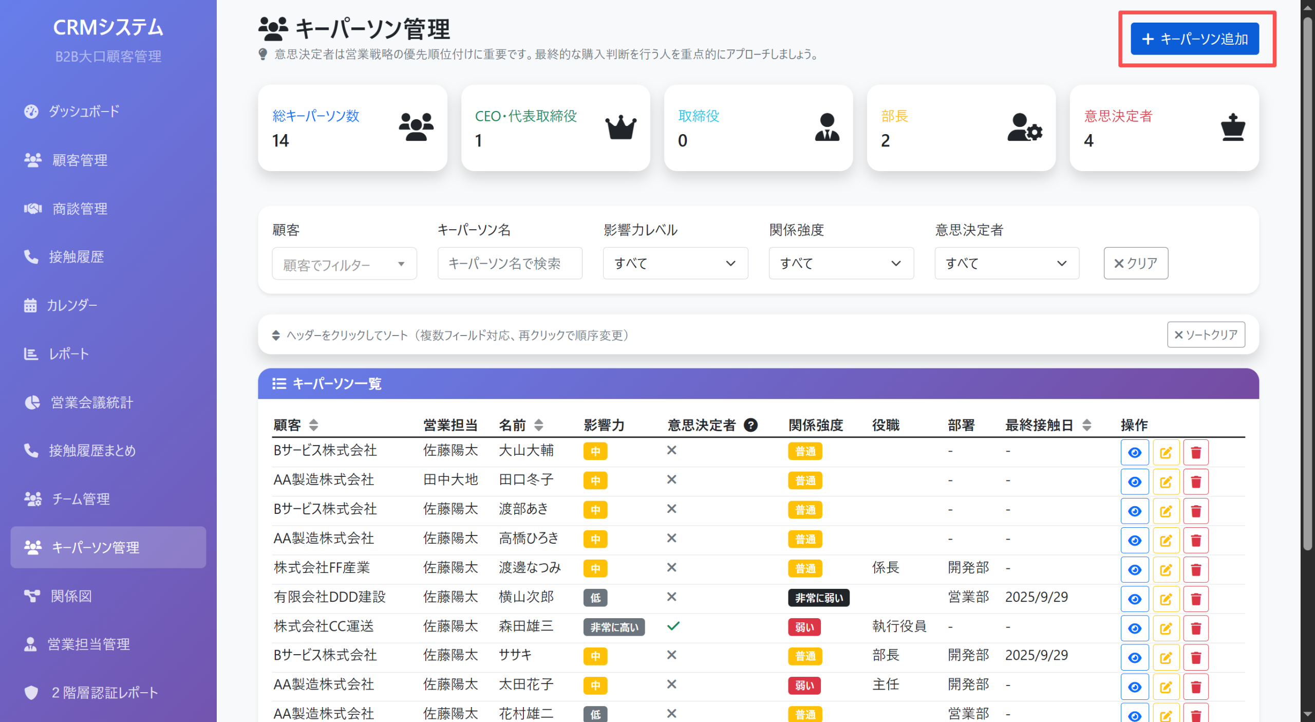Click the view eye icon for 森田雄三
Screen dimensions: 1315x722
[1135, 627]
